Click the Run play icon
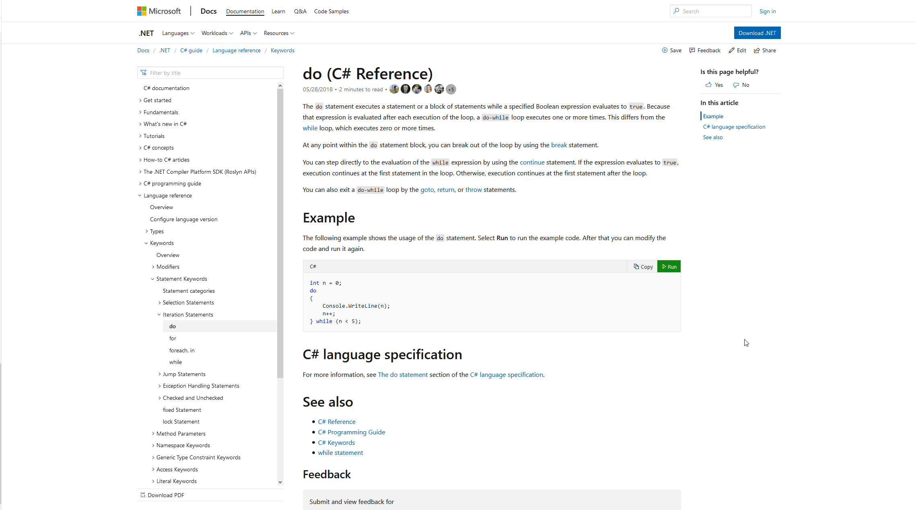Image resolution: width=916 pixels, height=510 pixels. (x=664, y=267)
